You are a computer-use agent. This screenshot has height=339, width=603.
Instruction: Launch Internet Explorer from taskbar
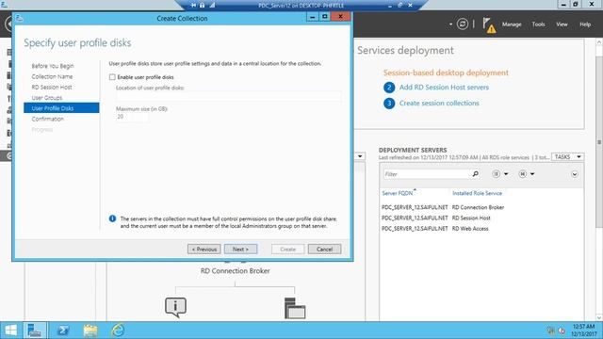coord(118,331)
